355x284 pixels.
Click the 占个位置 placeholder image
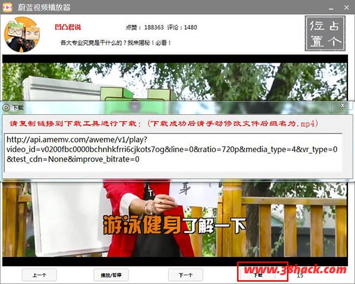tap(326, 33)
